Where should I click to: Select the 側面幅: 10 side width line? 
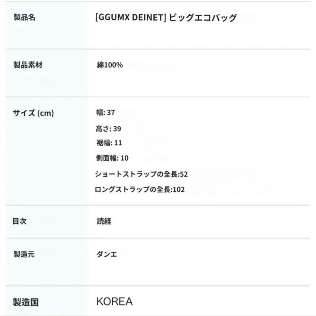click(x=112, y=158)
